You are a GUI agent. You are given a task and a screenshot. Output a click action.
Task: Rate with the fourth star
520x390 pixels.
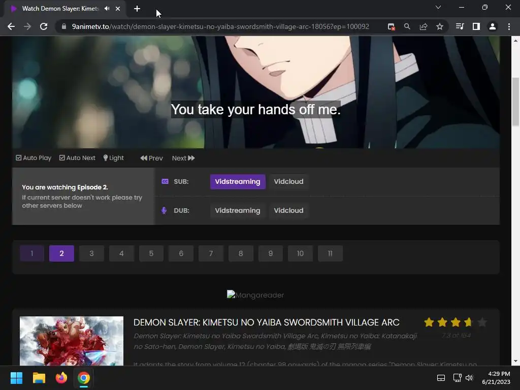pos(469,322)
